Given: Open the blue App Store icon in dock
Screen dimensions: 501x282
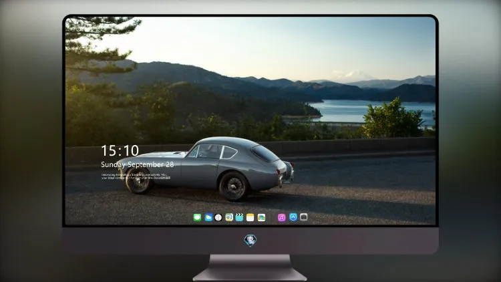Looking at the screenshot, I should (x=293, y=217).
